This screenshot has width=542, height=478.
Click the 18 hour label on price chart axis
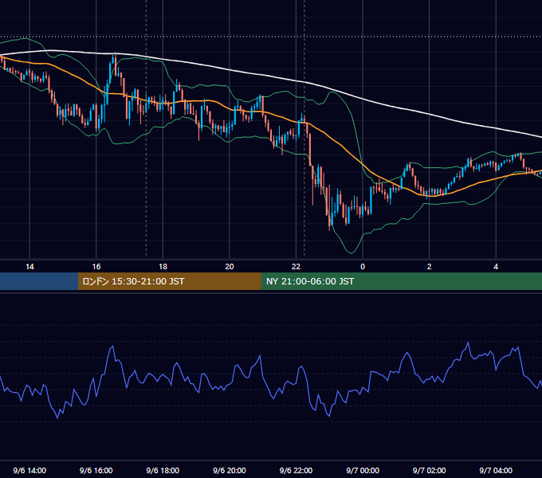click(163, 267)
